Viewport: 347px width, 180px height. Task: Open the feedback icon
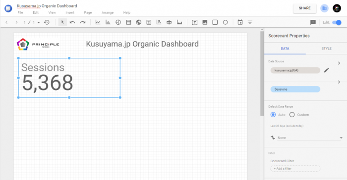pyautogui.click(x=313, y=22)
